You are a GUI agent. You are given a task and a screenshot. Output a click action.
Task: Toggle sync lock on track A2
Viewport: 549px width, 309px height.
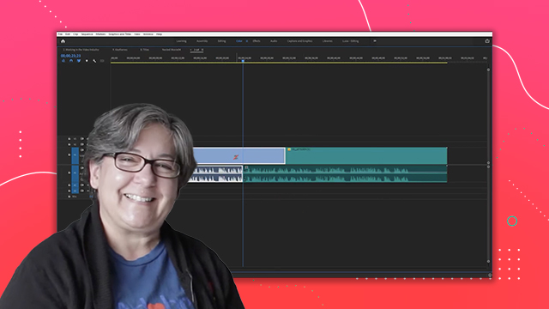[82, 185]
